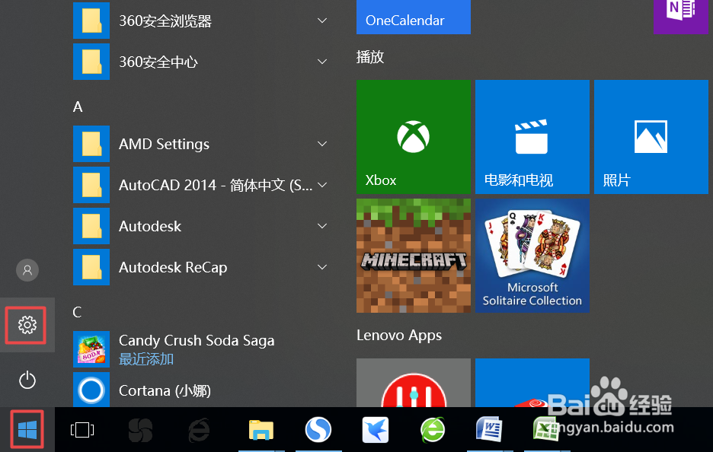
Task: Open the user account avatar icon
Action: pyautogui.click(x=27, y=270)
